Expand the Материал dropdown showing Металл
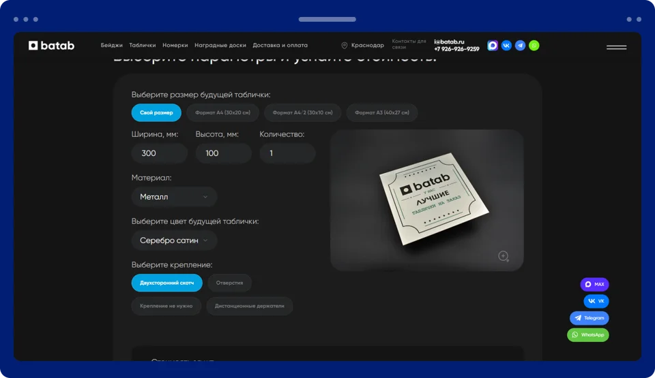The width and height of the screenshot is (655, 378). point(174,197)
